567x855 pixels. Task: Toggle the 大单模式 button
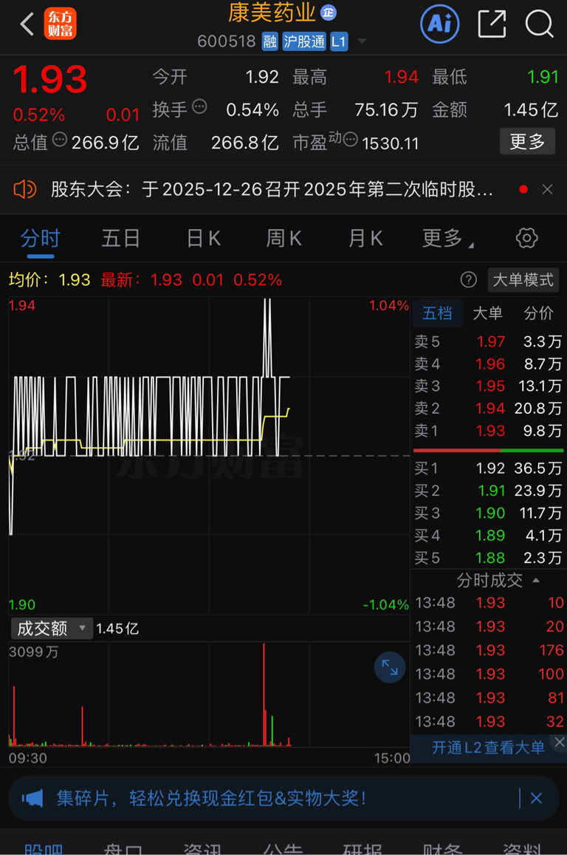[x=523, y=280]
